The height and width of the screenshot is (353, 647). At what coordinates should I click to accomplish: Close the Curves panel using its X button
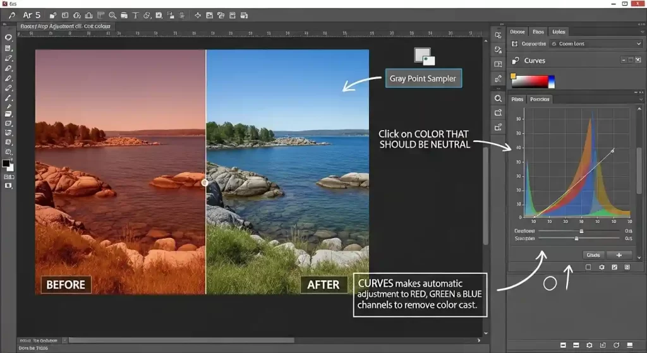tap(638, 60)
